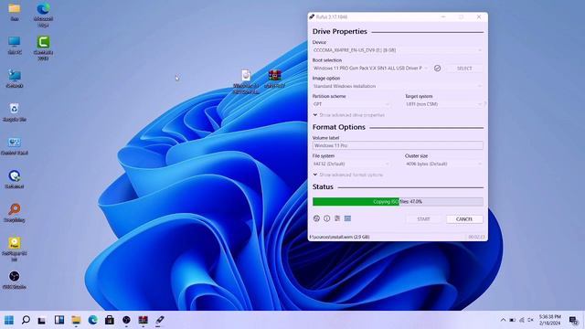Open Task View from the taskbar
Image resolution: width=585 pixels, height=329 pixels.
[42, 320]
